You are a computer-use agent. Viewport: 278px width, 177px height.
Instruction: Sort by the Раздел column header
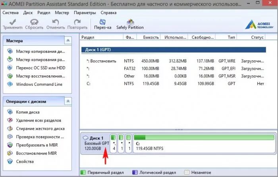click(x=101, y=37)
